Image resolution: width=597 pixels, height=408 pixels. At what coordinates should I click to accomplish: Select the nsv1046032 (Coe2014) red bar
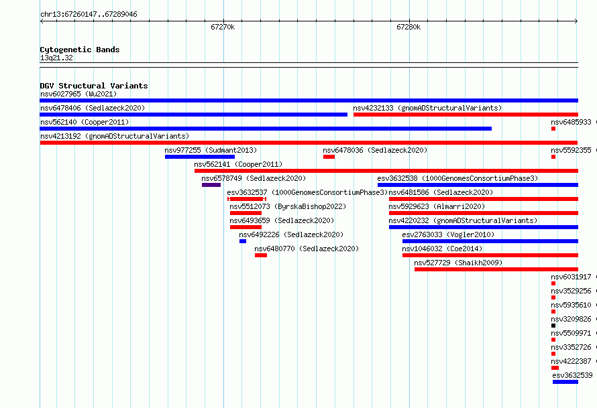point(490,255)
